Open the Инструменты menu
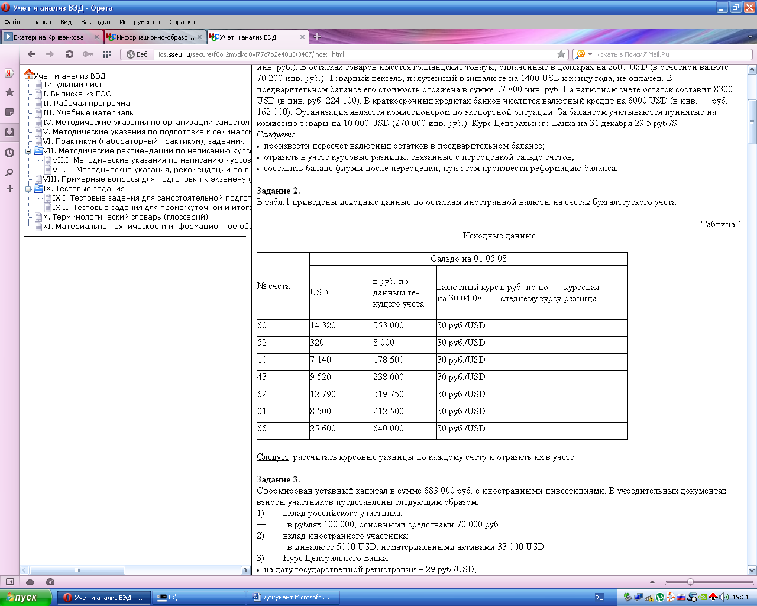This screenshot has height=606, width=757. (x=140, y=22)
